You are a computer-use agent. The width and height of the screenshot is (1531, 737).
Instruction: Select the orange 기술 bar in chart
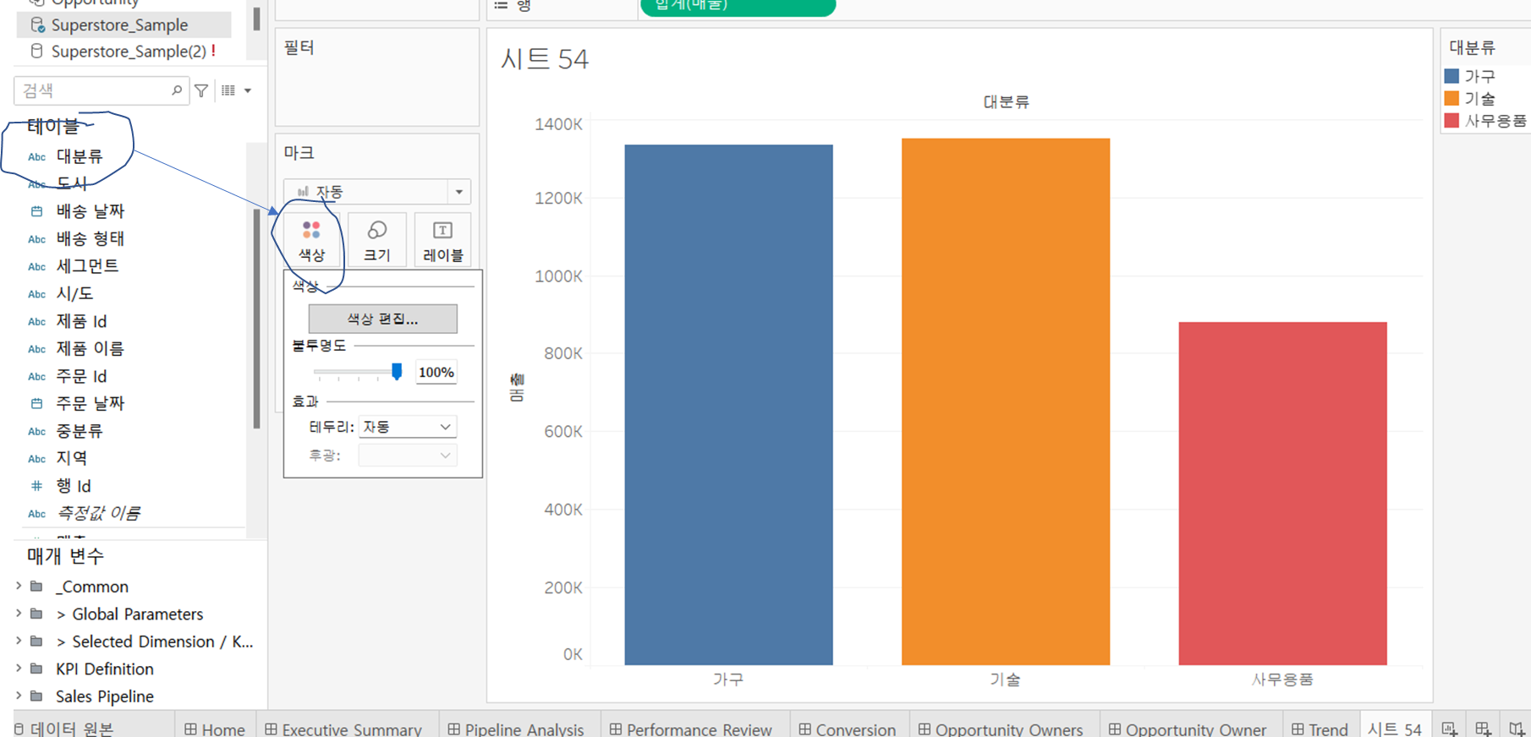[1006, 401]
